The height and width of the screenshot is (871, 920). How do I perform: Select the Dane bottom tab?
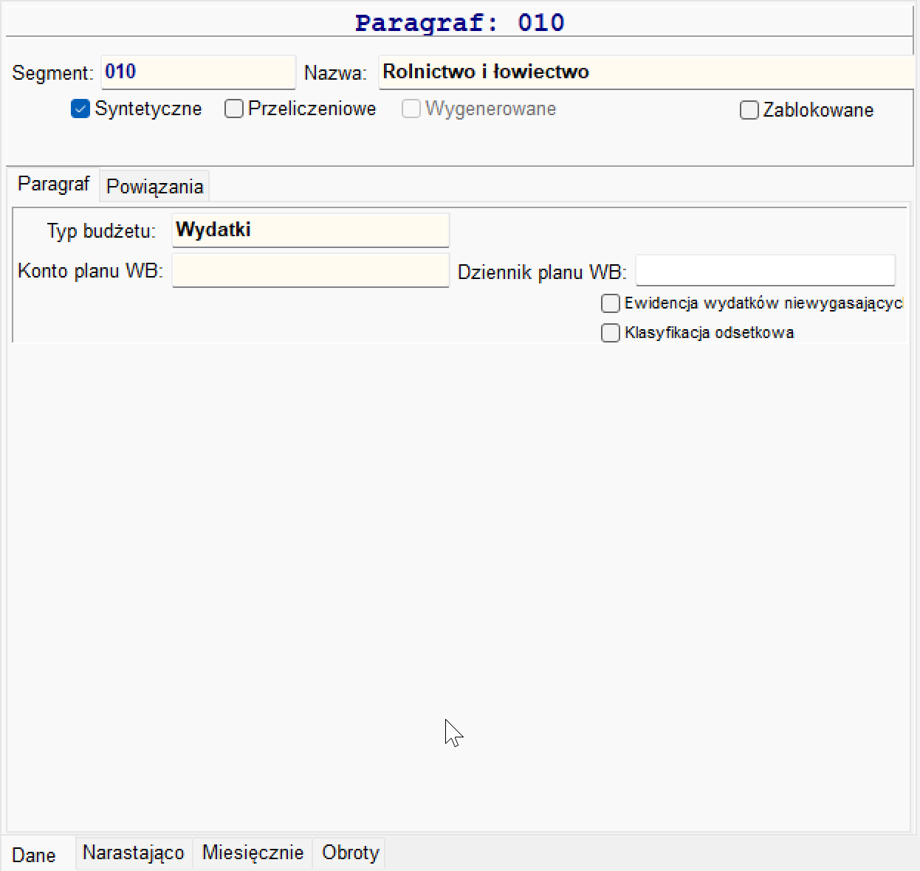[x=34, y=855]
